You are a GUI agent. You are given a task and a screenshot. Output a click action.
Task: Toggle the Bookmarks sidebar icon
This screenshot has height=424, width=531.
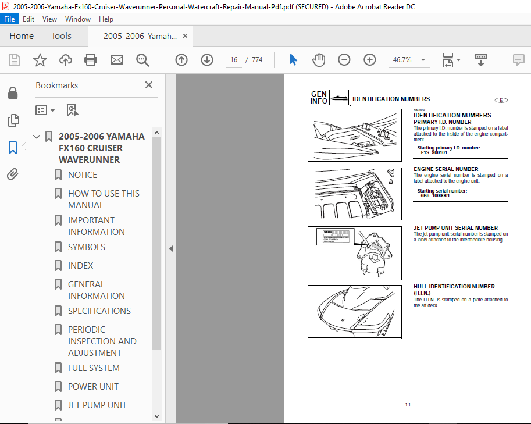pyautogui.click(x=13, y=148)
